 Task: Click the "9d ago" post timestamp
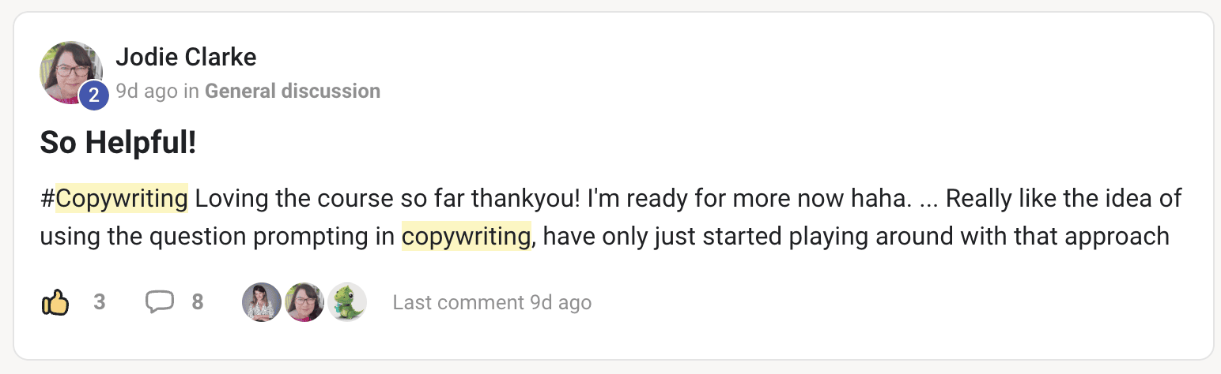(146, 92)
